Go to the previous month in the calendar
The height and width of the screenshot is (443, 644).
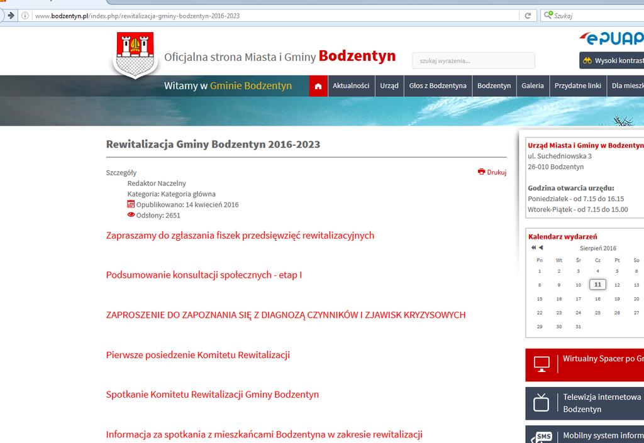(x=541, y=248)
